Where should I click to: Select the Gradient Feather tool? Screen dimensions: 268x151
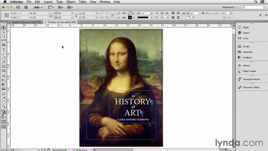(x=4, y=89)
